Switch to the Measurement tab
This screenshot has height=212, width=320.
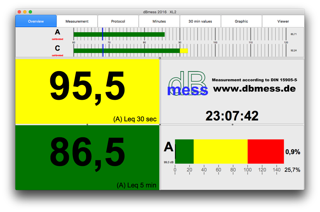click(77, 21)
